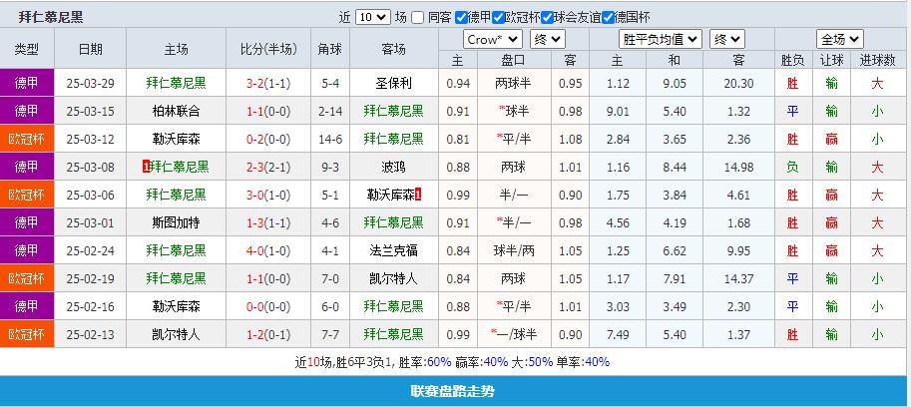Click the 2-3(2-1) score against 波鸿
This screenshot has height=407, width=911.
point(267,168)
